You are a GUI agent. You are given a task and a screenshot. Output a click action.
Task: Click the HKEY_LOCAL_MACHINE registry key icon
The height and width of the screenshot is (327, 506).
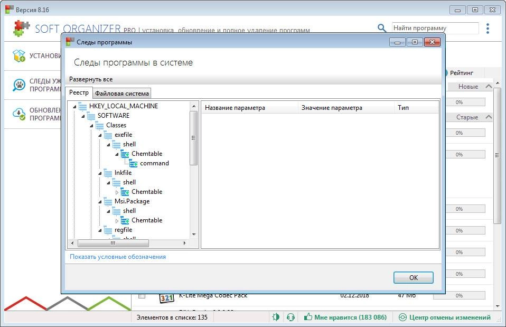[82, 106]
